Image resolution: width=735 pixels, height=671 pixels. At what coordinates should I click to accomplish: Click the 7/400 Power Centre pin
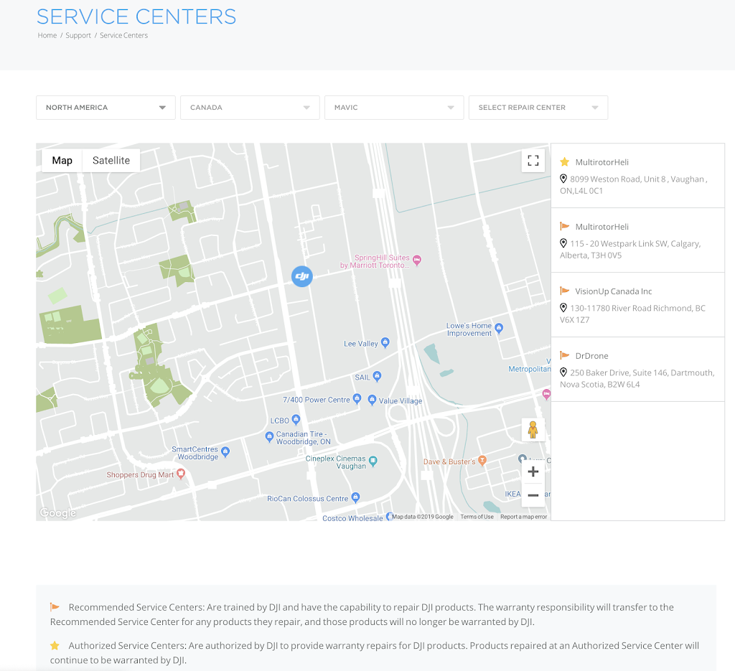tap(357, 398)
